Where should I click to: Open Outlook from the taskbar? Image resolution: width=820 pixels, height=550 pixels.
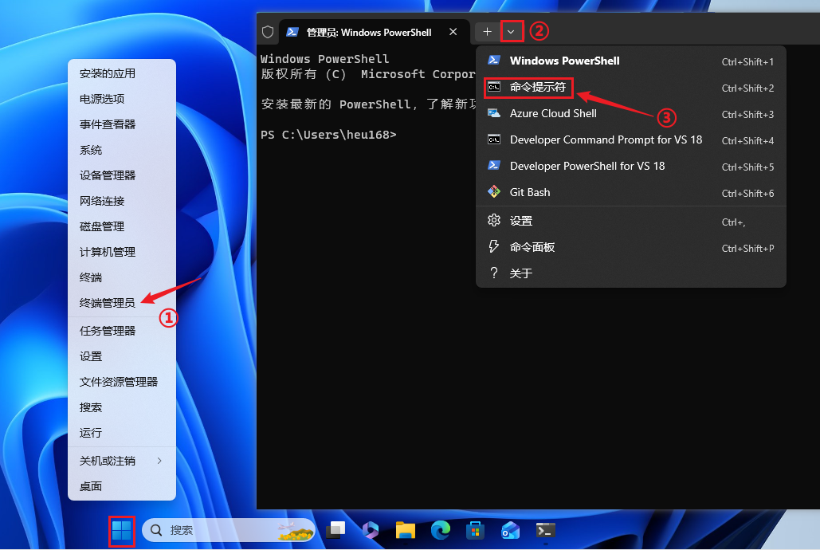coord(508,529)
